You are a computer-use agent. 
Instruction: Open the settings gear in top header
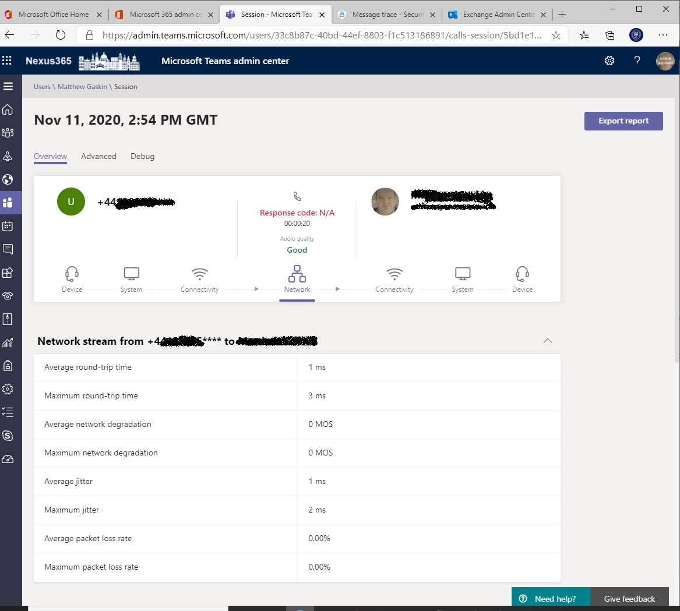tap(609, 61)
